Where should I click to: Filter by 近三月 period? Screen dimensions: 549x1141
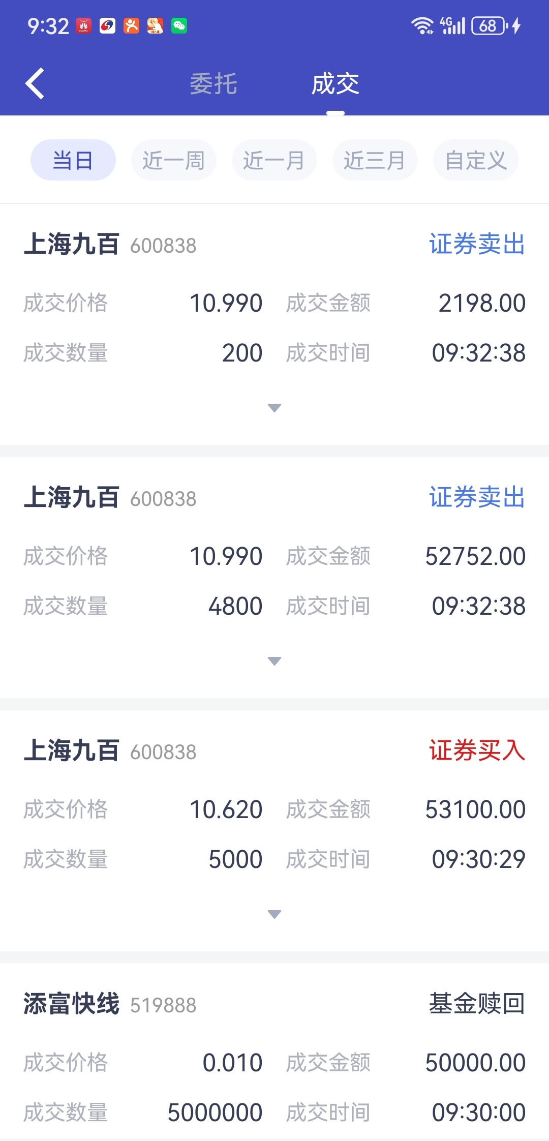tap(375, 160)
